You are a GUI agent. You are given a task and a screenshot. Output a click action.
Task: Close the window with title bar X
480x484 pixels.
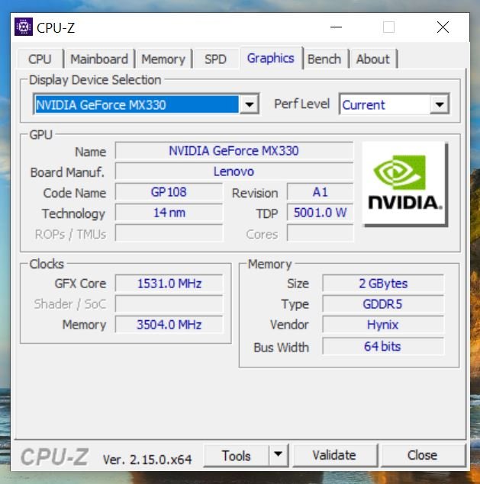tap(443, 27)
